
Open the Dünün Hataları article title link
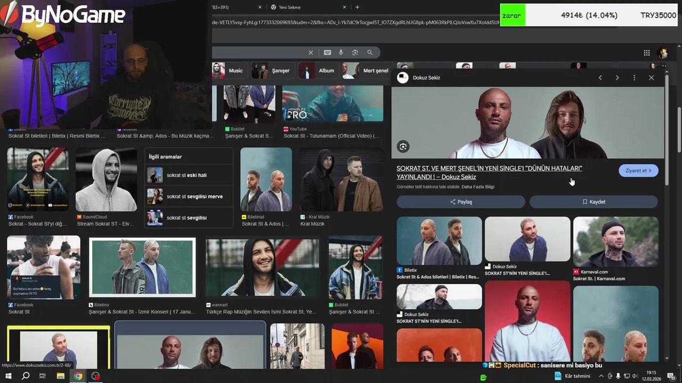point(489,172)
